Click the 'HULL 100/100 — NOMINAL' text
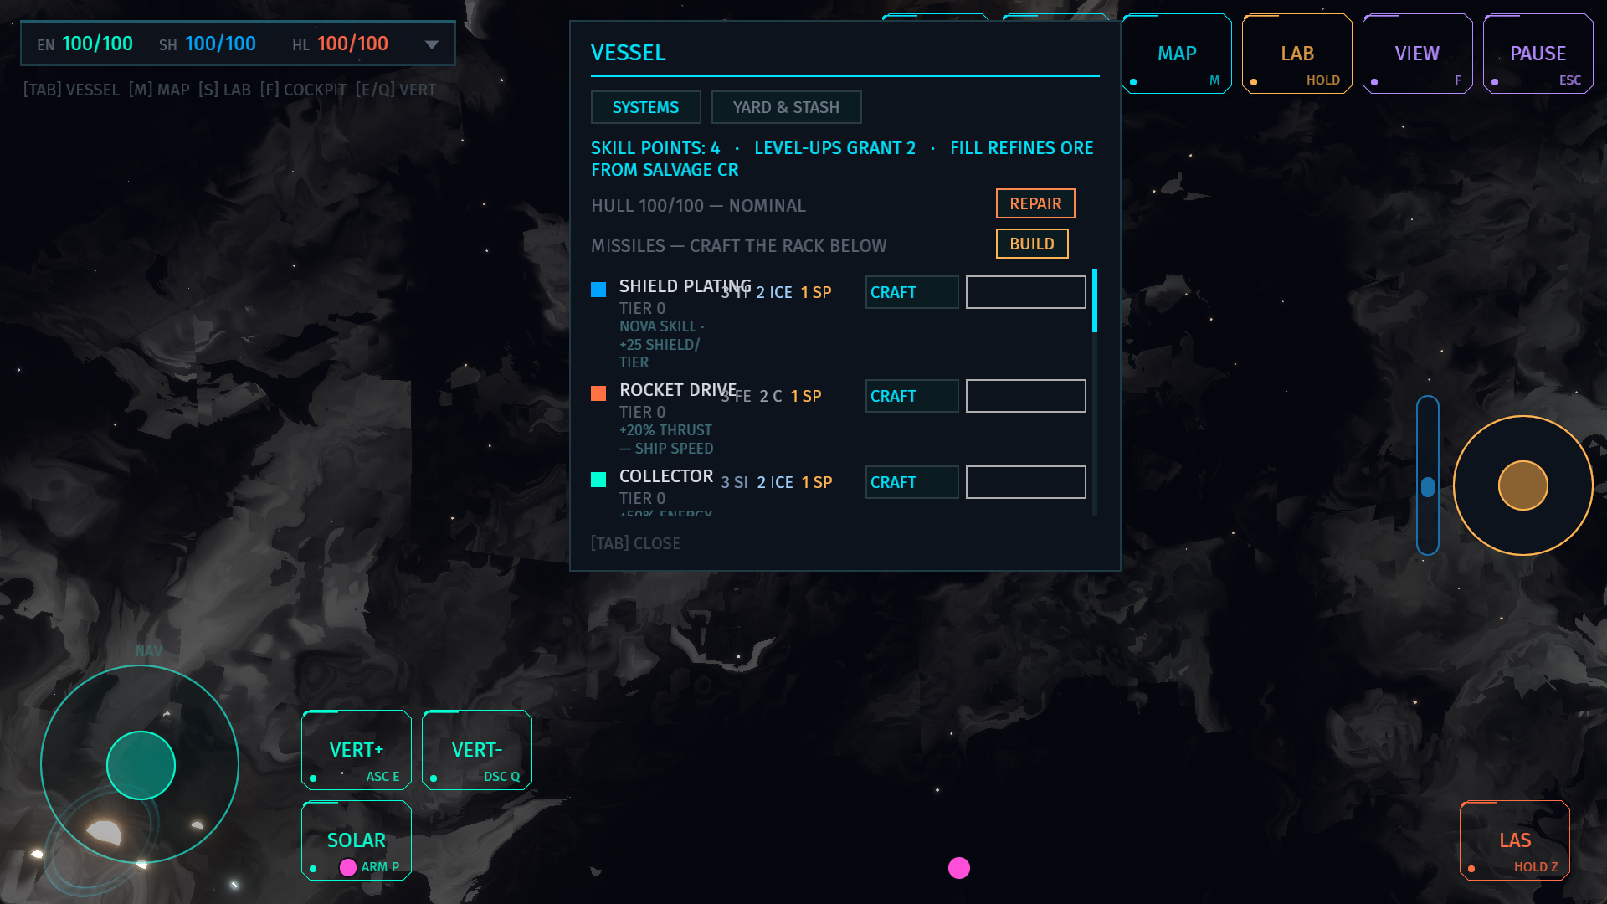Screen dimensions: 1607x904 (698, 206)
